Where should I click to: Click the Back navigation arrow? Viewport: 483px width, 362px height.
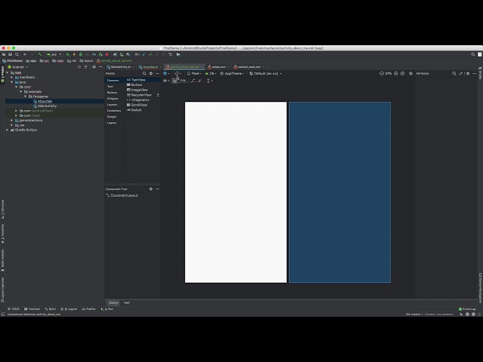[x=25, y=54]
